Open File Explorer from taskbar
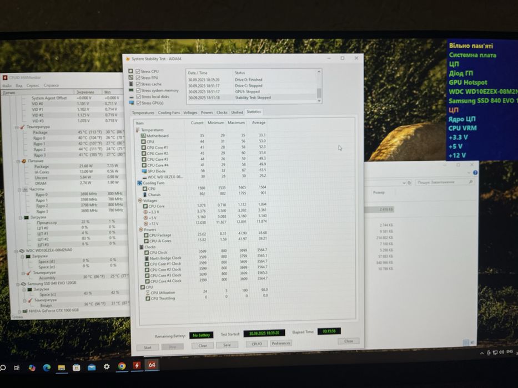 (x=62, y=367)
